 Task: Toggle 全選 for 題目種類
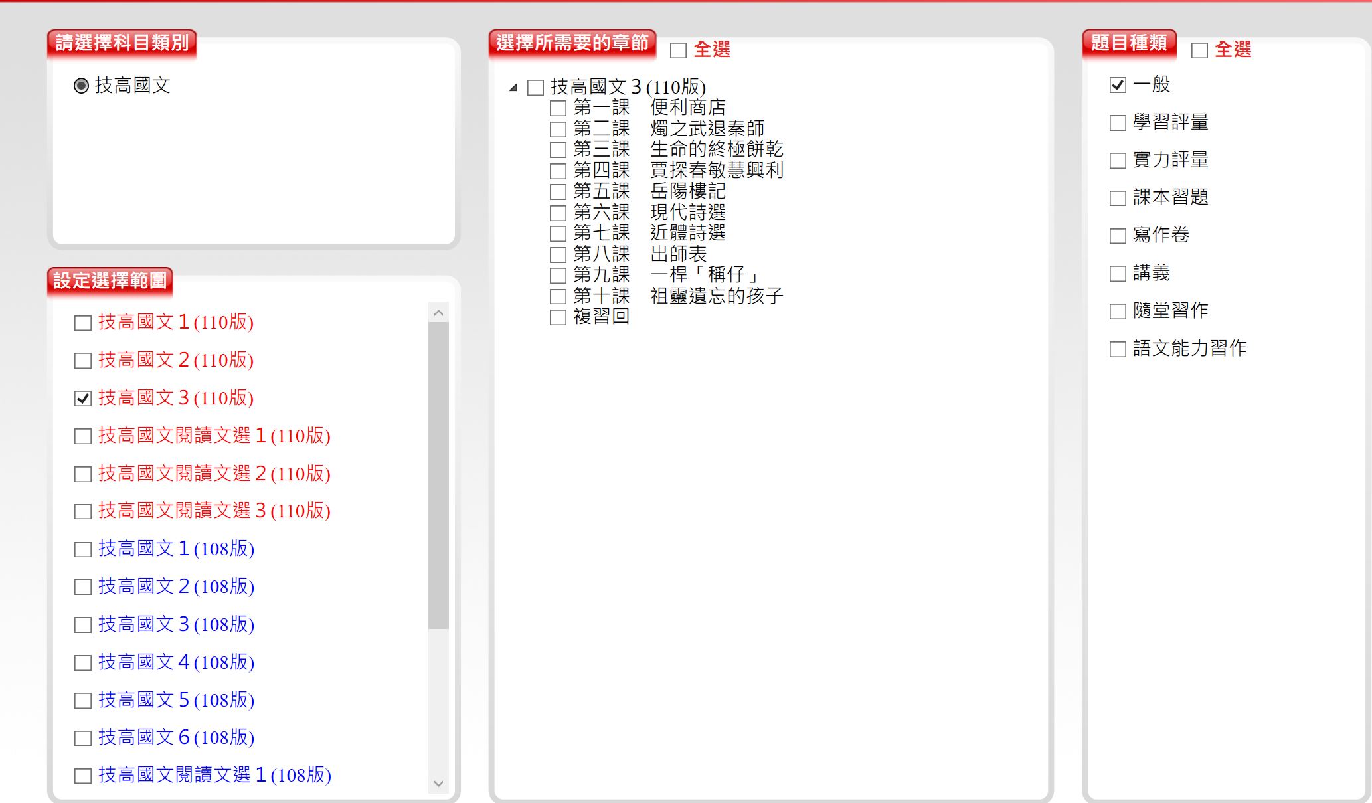[1199, 50]
